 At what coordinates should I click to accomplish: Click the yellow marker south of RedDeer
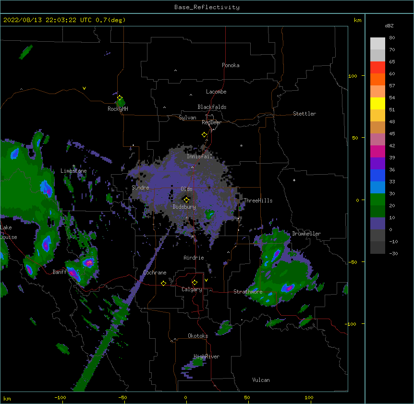tap(204, 135)
